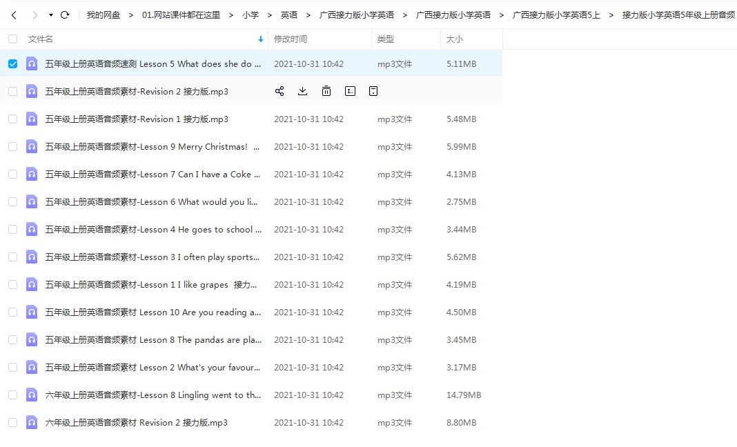The width and height of the screenshot is (737, 447).
Task: Navigate to 英语 breadcrumb
Action: [289, 15]
